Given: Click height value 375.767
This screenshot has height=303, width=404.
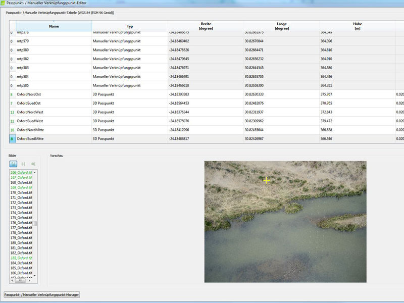Looking at the screenshot, I should point(326,94).
